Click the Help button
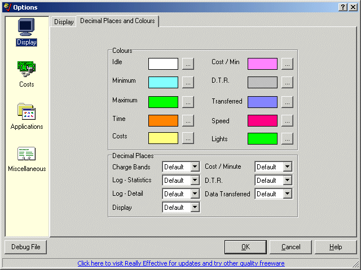The height and width of the screenshot is (270, 361). coord(336,247)
